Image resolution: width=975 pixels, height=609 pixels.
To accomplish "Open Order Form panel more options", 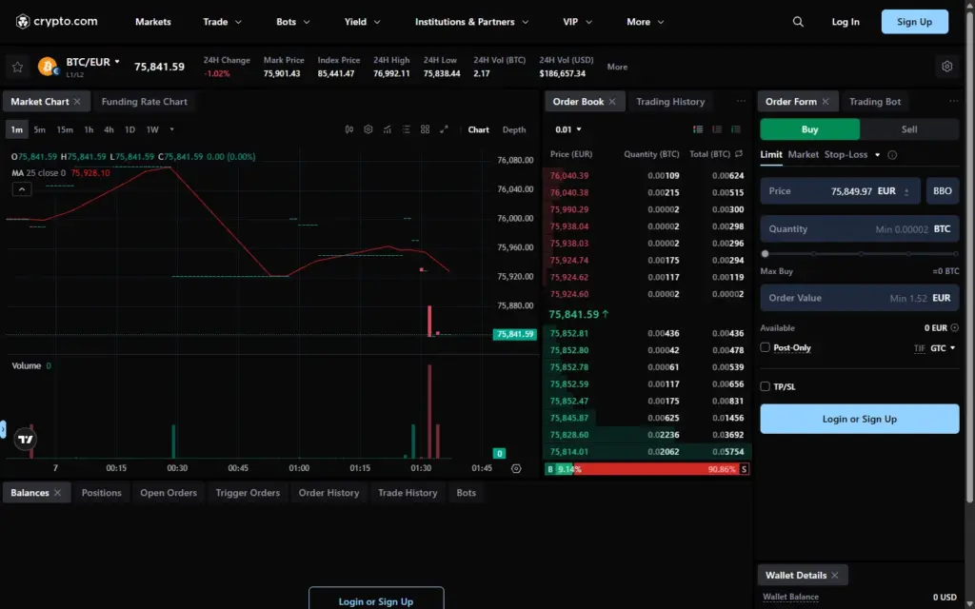I will (x=954, y=101).
